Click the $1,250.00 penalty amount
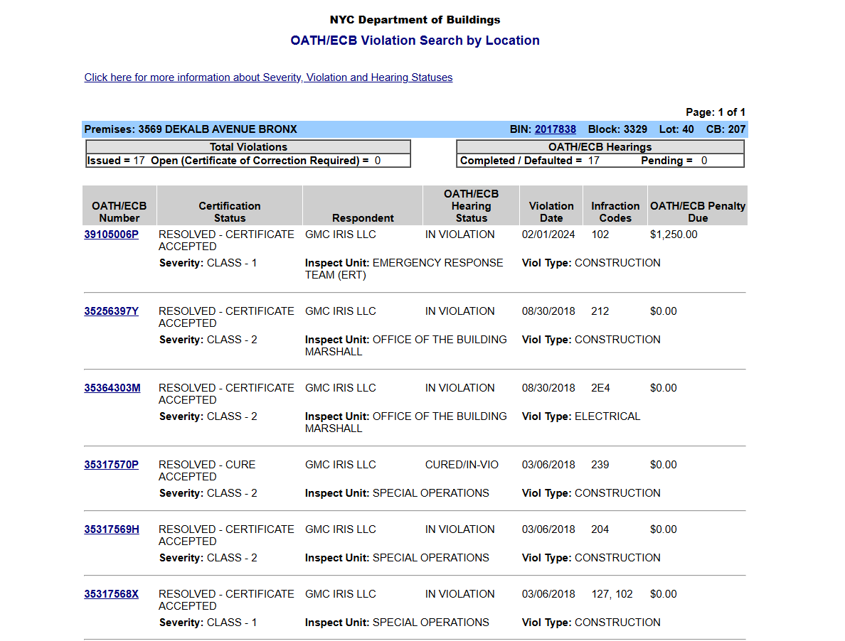This screenshot has width=845, height=641. coord(674,235)
